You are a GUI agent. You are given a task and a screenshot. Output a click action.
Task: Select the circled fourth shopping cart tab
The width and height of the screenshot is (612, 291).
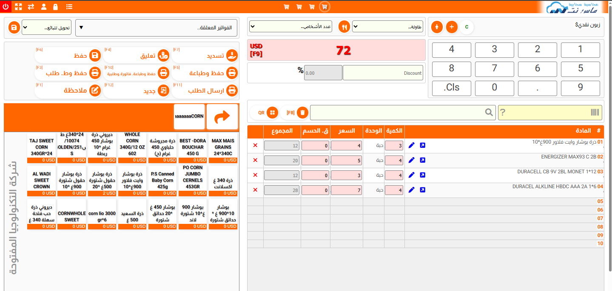[x=325, y=7]
